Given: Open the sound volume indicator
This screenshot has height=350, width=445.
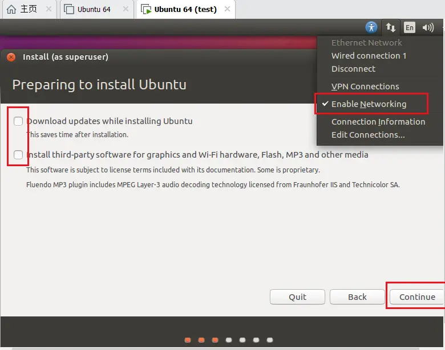Looking at the screenshot, I should point(428,27).
